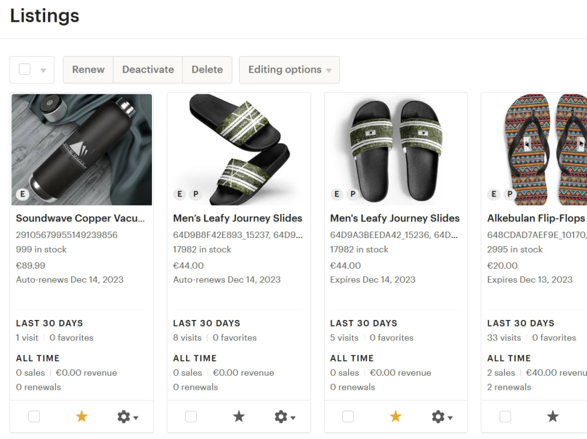
Task: Click the Renew button
Action: 89,70
